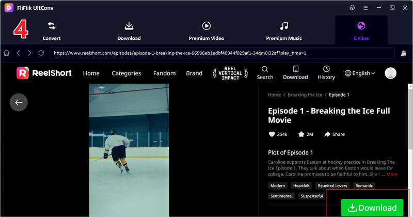Expand the English language dropdown
Screen dimensions: 413x217
[x=360, y=73]
